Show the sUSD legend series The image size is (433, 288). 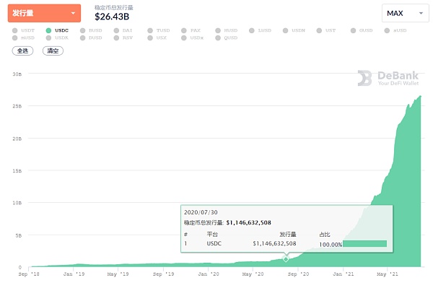(x=387, y=30)
